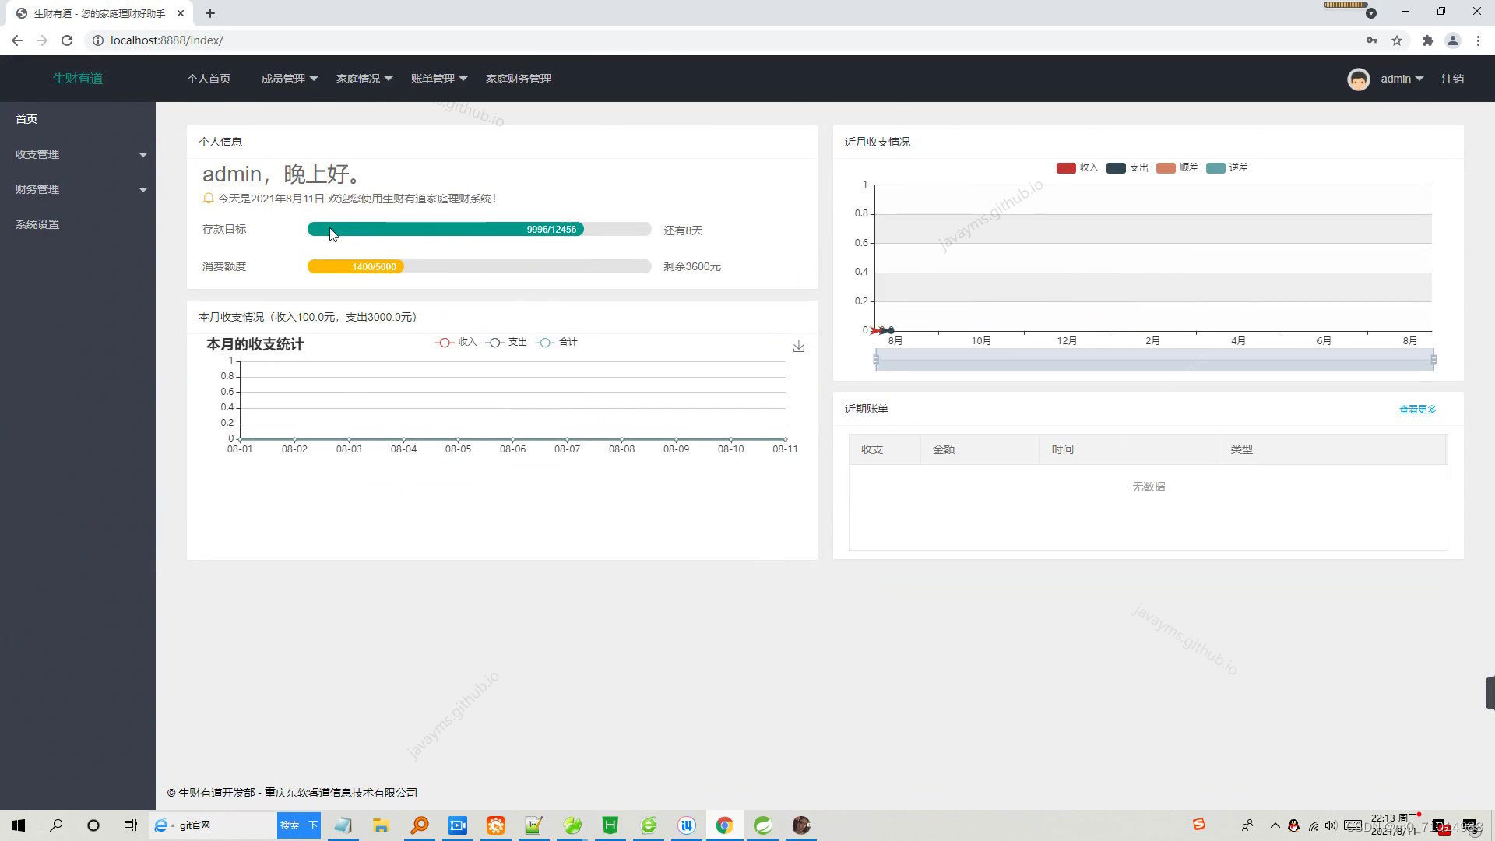The image size is (1495, 841).
Task: Expand the 财务管理 sidebar section
Action: pyautogui.click(x=78, y=188)
